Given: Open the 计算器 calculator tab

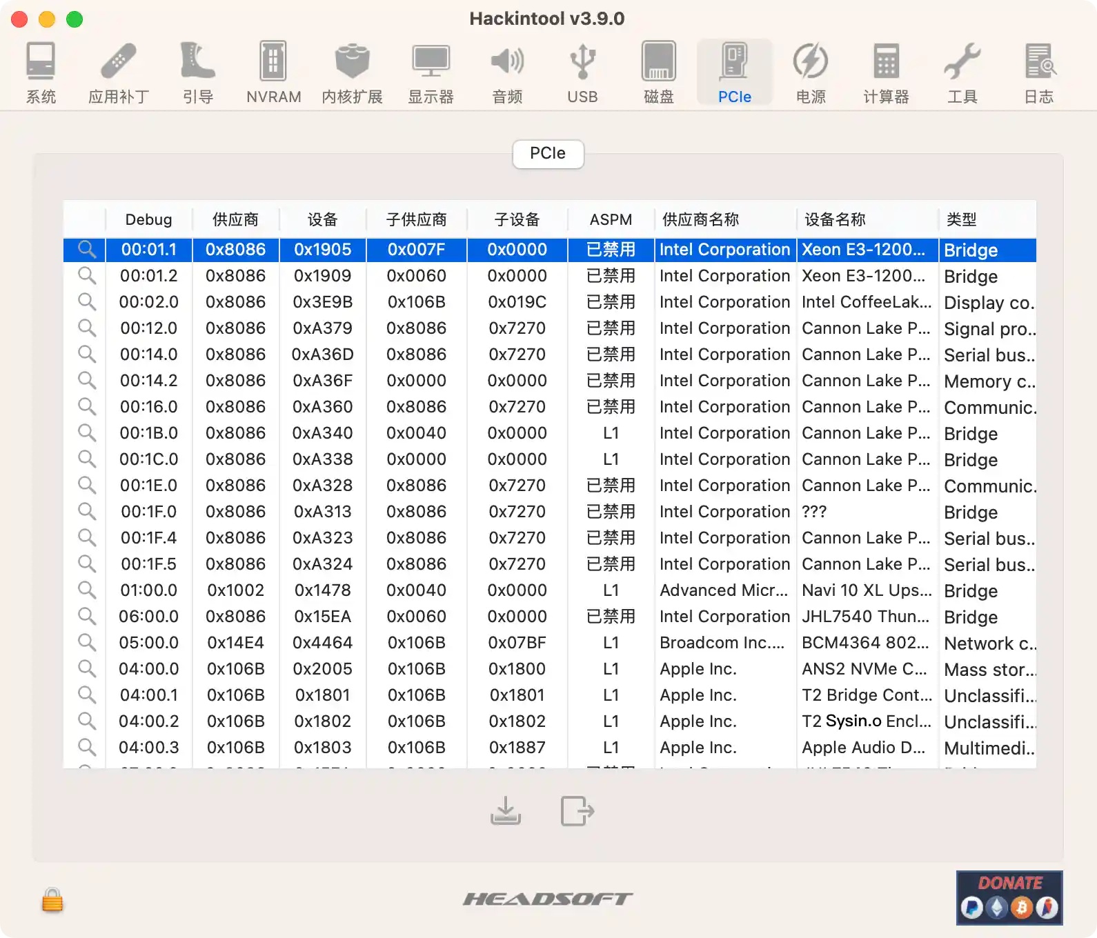Looking at the screenshot, I should [887, 72].
